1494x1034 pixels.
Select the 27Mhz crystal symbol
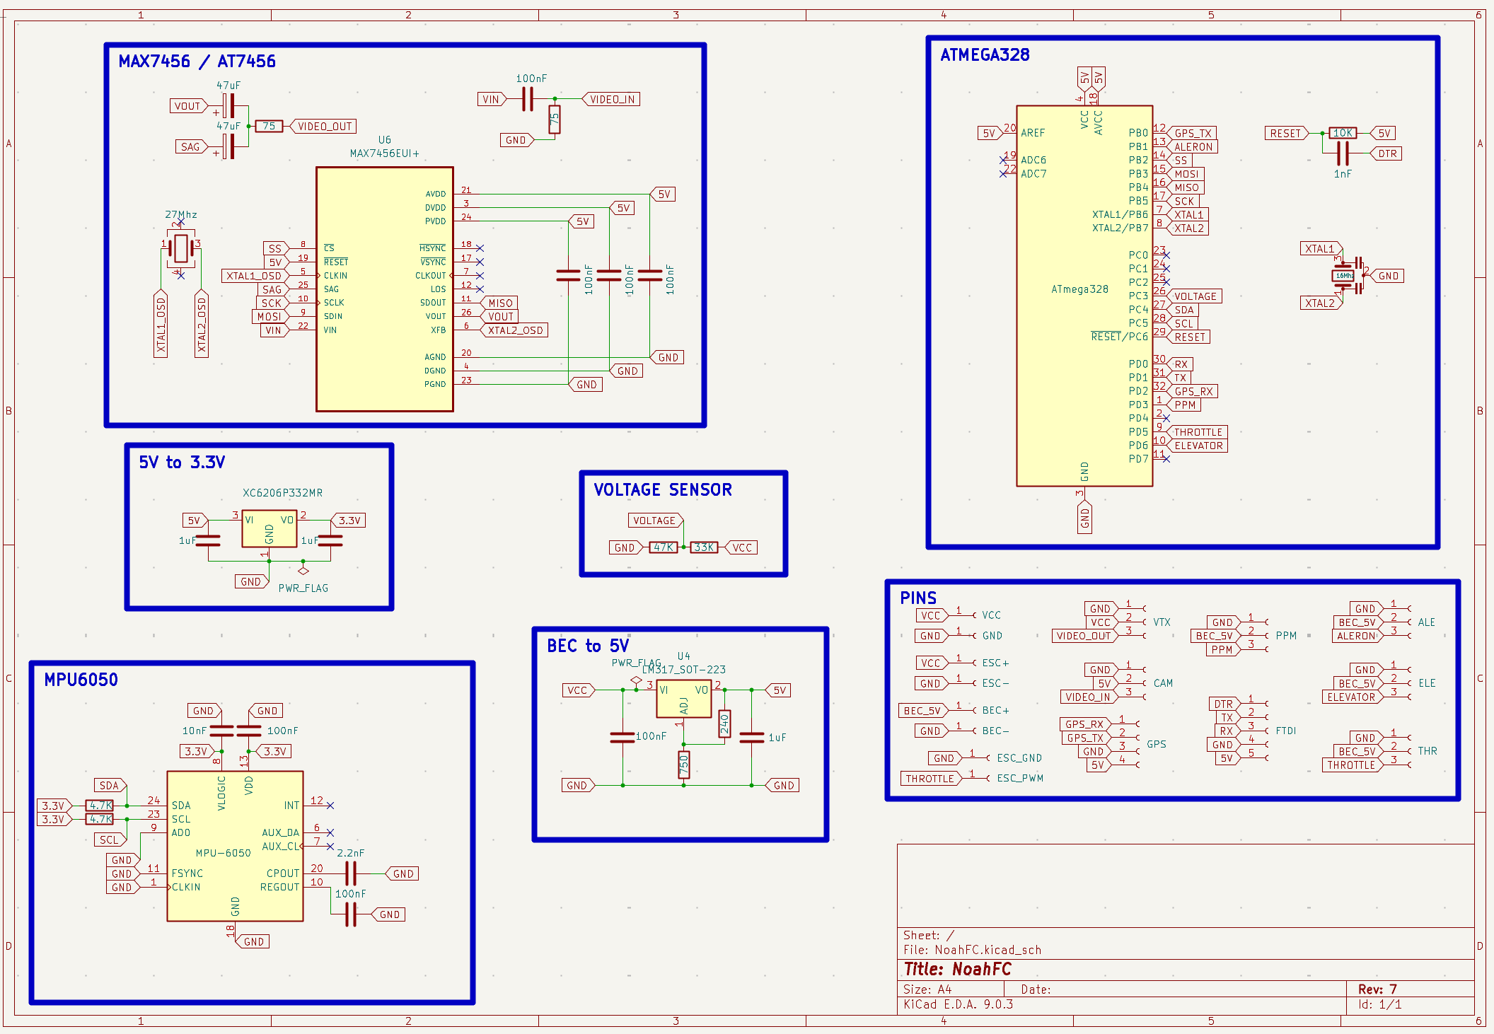click(x=181, y=248)
